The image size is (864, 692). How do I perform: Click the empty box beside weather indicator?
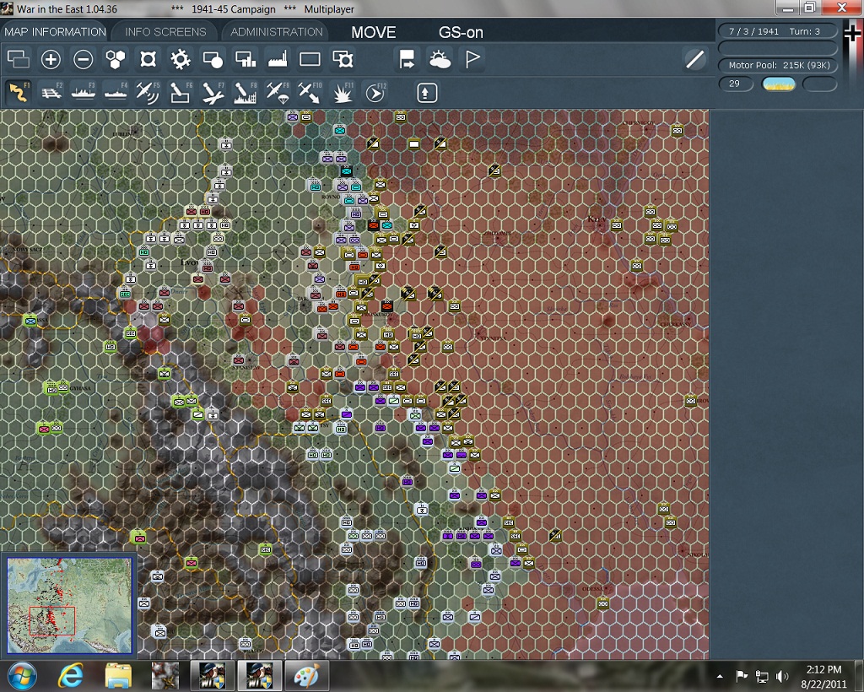pos(820,84)
